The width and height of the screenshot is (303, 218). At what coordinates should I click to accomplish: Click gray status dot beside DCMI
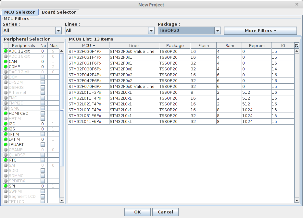[x=6, y=77]
